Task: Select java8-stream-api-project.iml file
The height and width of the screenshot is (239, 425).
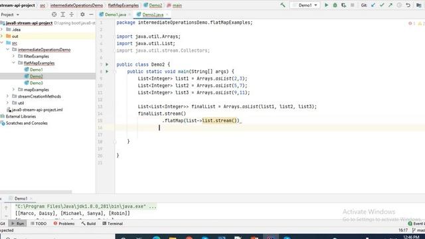Action: [x=37, y=110]
